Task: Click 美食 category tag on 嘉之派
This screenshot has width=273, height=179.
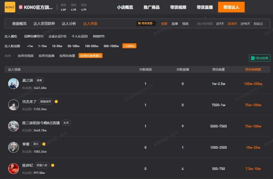Action: coord(39,80)
